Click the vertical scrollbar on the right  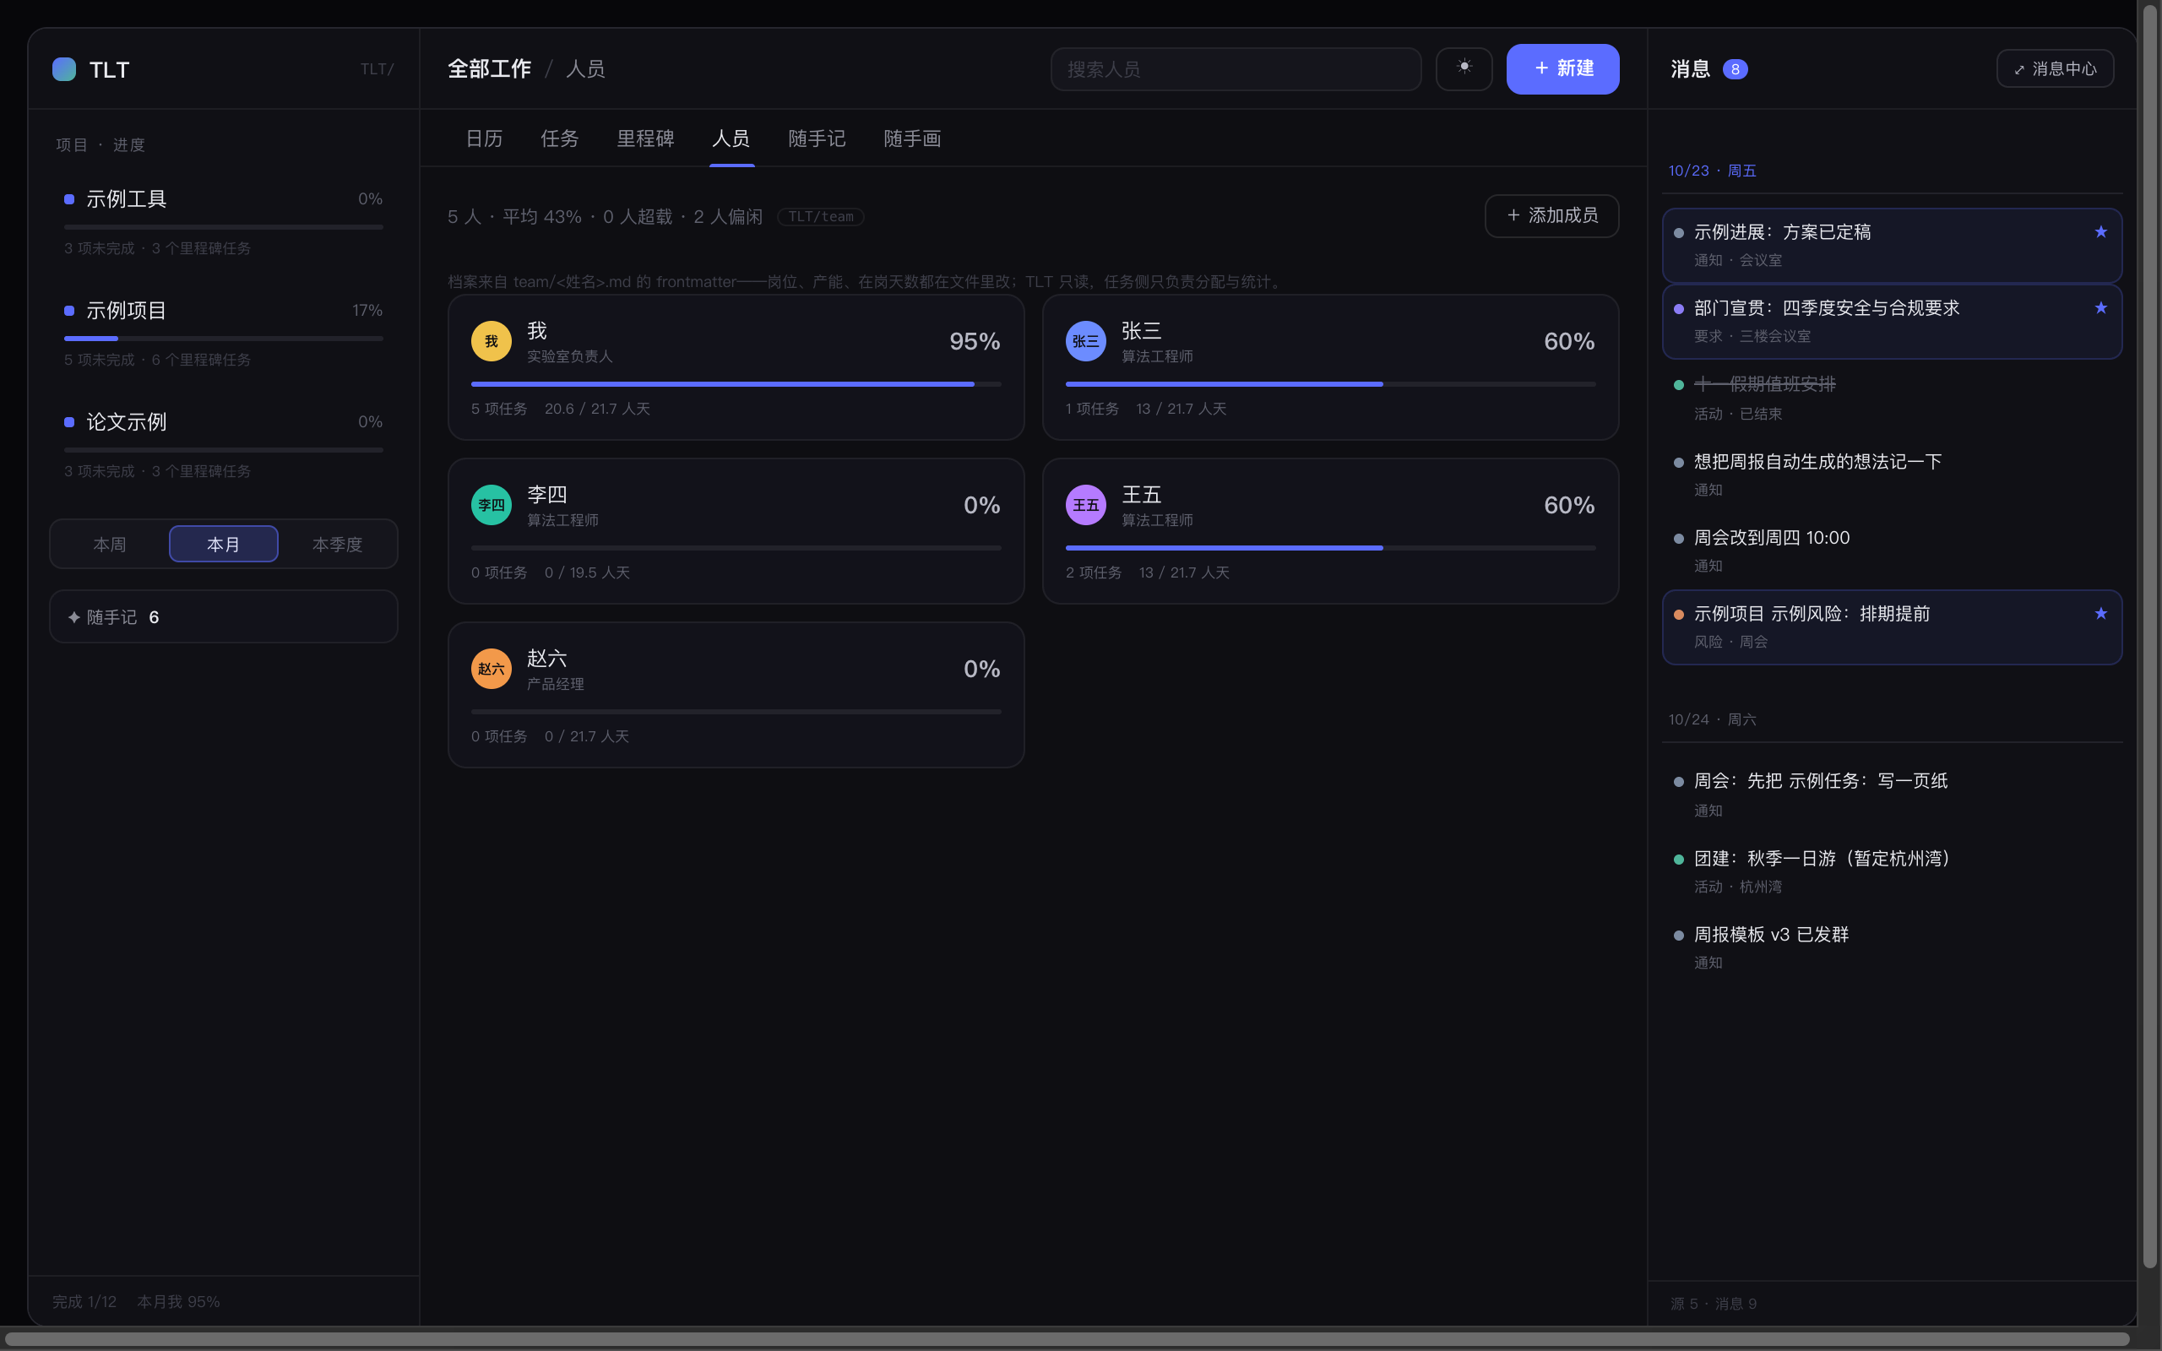pyautogui.click(x=2149, y=634)
